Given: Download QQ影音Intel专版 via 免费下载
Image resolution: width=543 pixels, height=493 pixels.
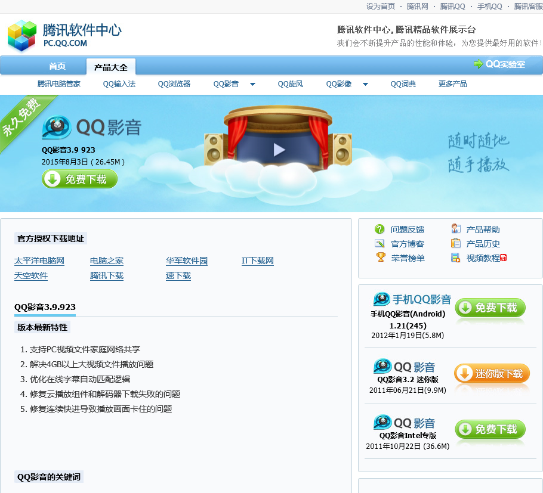Looking at the screenshot, I should [x=490, y=429].
